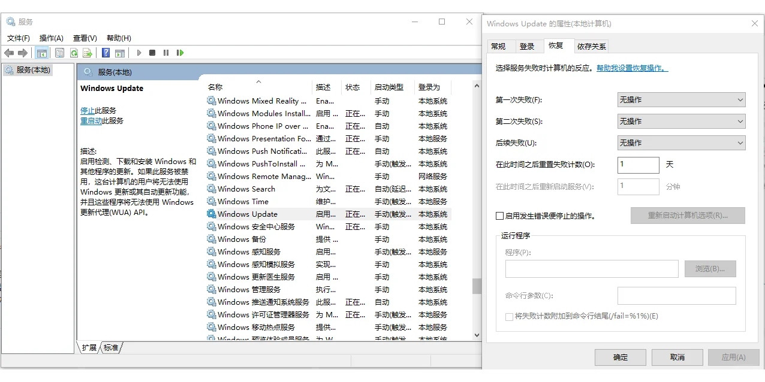Click the Refresh icon in the toolbar
The width and height of the screenshot is (765, 382).
(74, 53)
